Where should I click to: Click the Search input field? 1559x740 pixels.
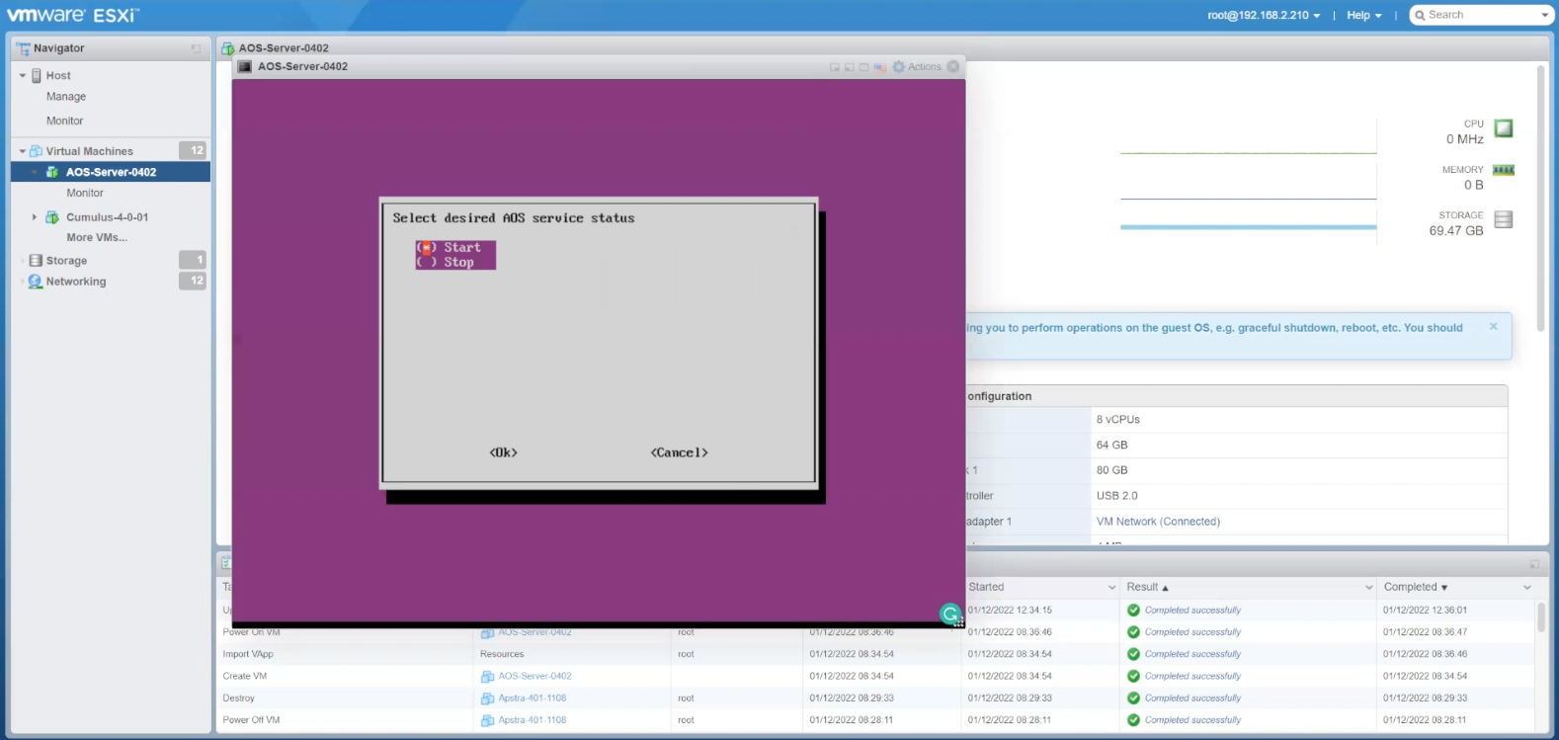click(x=1482, y=15)
